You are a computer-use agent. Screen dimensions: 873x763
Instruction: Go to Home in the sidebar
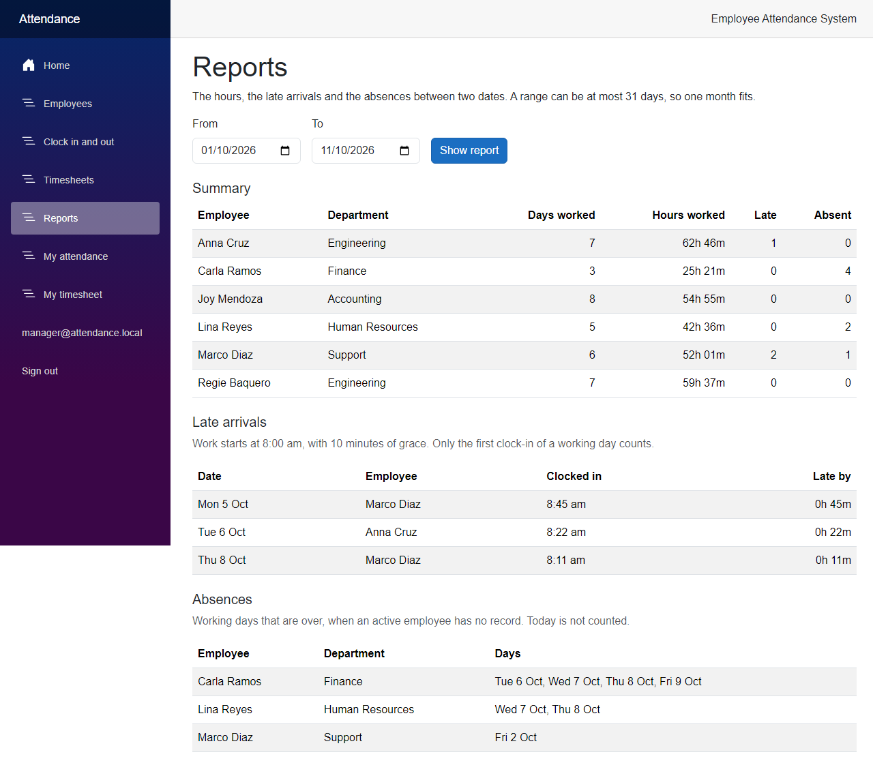click(x=85, y=65)
